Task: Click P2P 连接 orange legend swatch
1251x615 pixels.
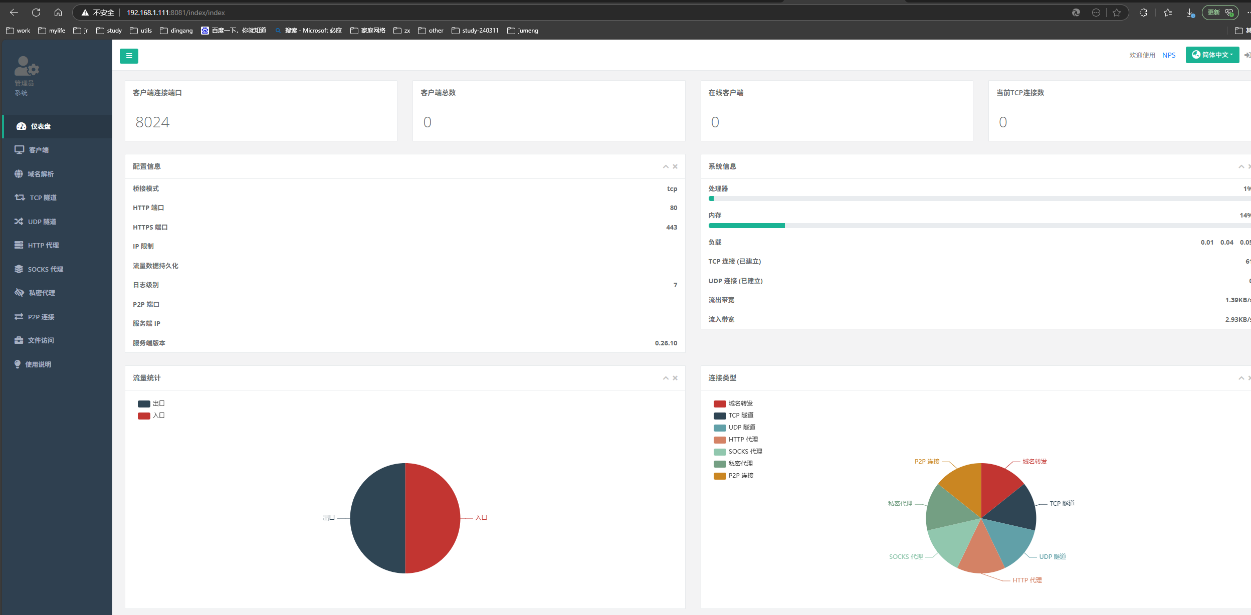Action: coord(720,476)
